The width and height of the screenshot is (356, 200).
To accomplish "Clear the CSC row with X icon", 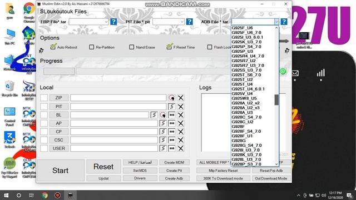I will [180, 140].
